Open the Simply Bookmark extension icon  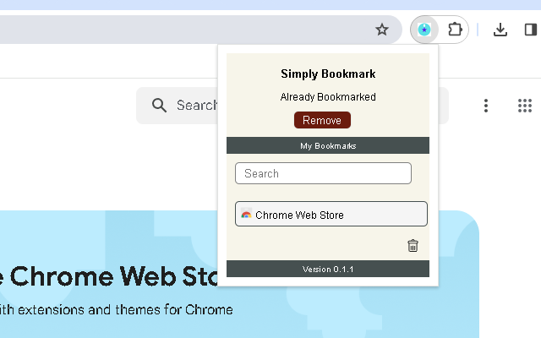[x=424, y=30]
